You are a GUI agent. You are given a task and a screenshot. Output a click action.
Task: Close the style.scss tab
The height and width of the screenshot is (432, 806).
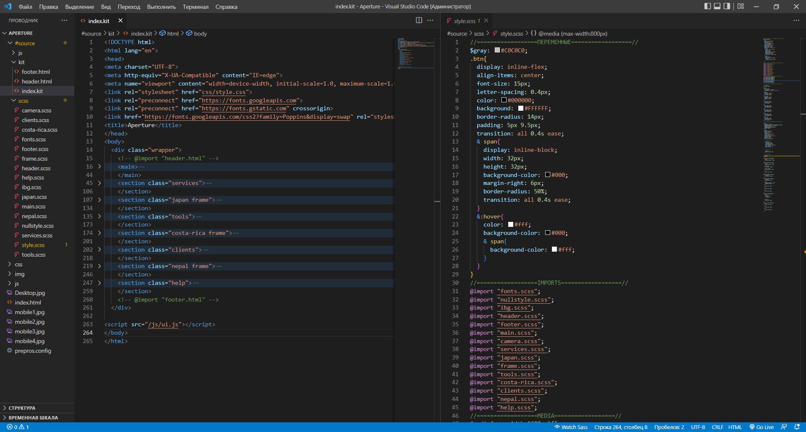point(486,21)
